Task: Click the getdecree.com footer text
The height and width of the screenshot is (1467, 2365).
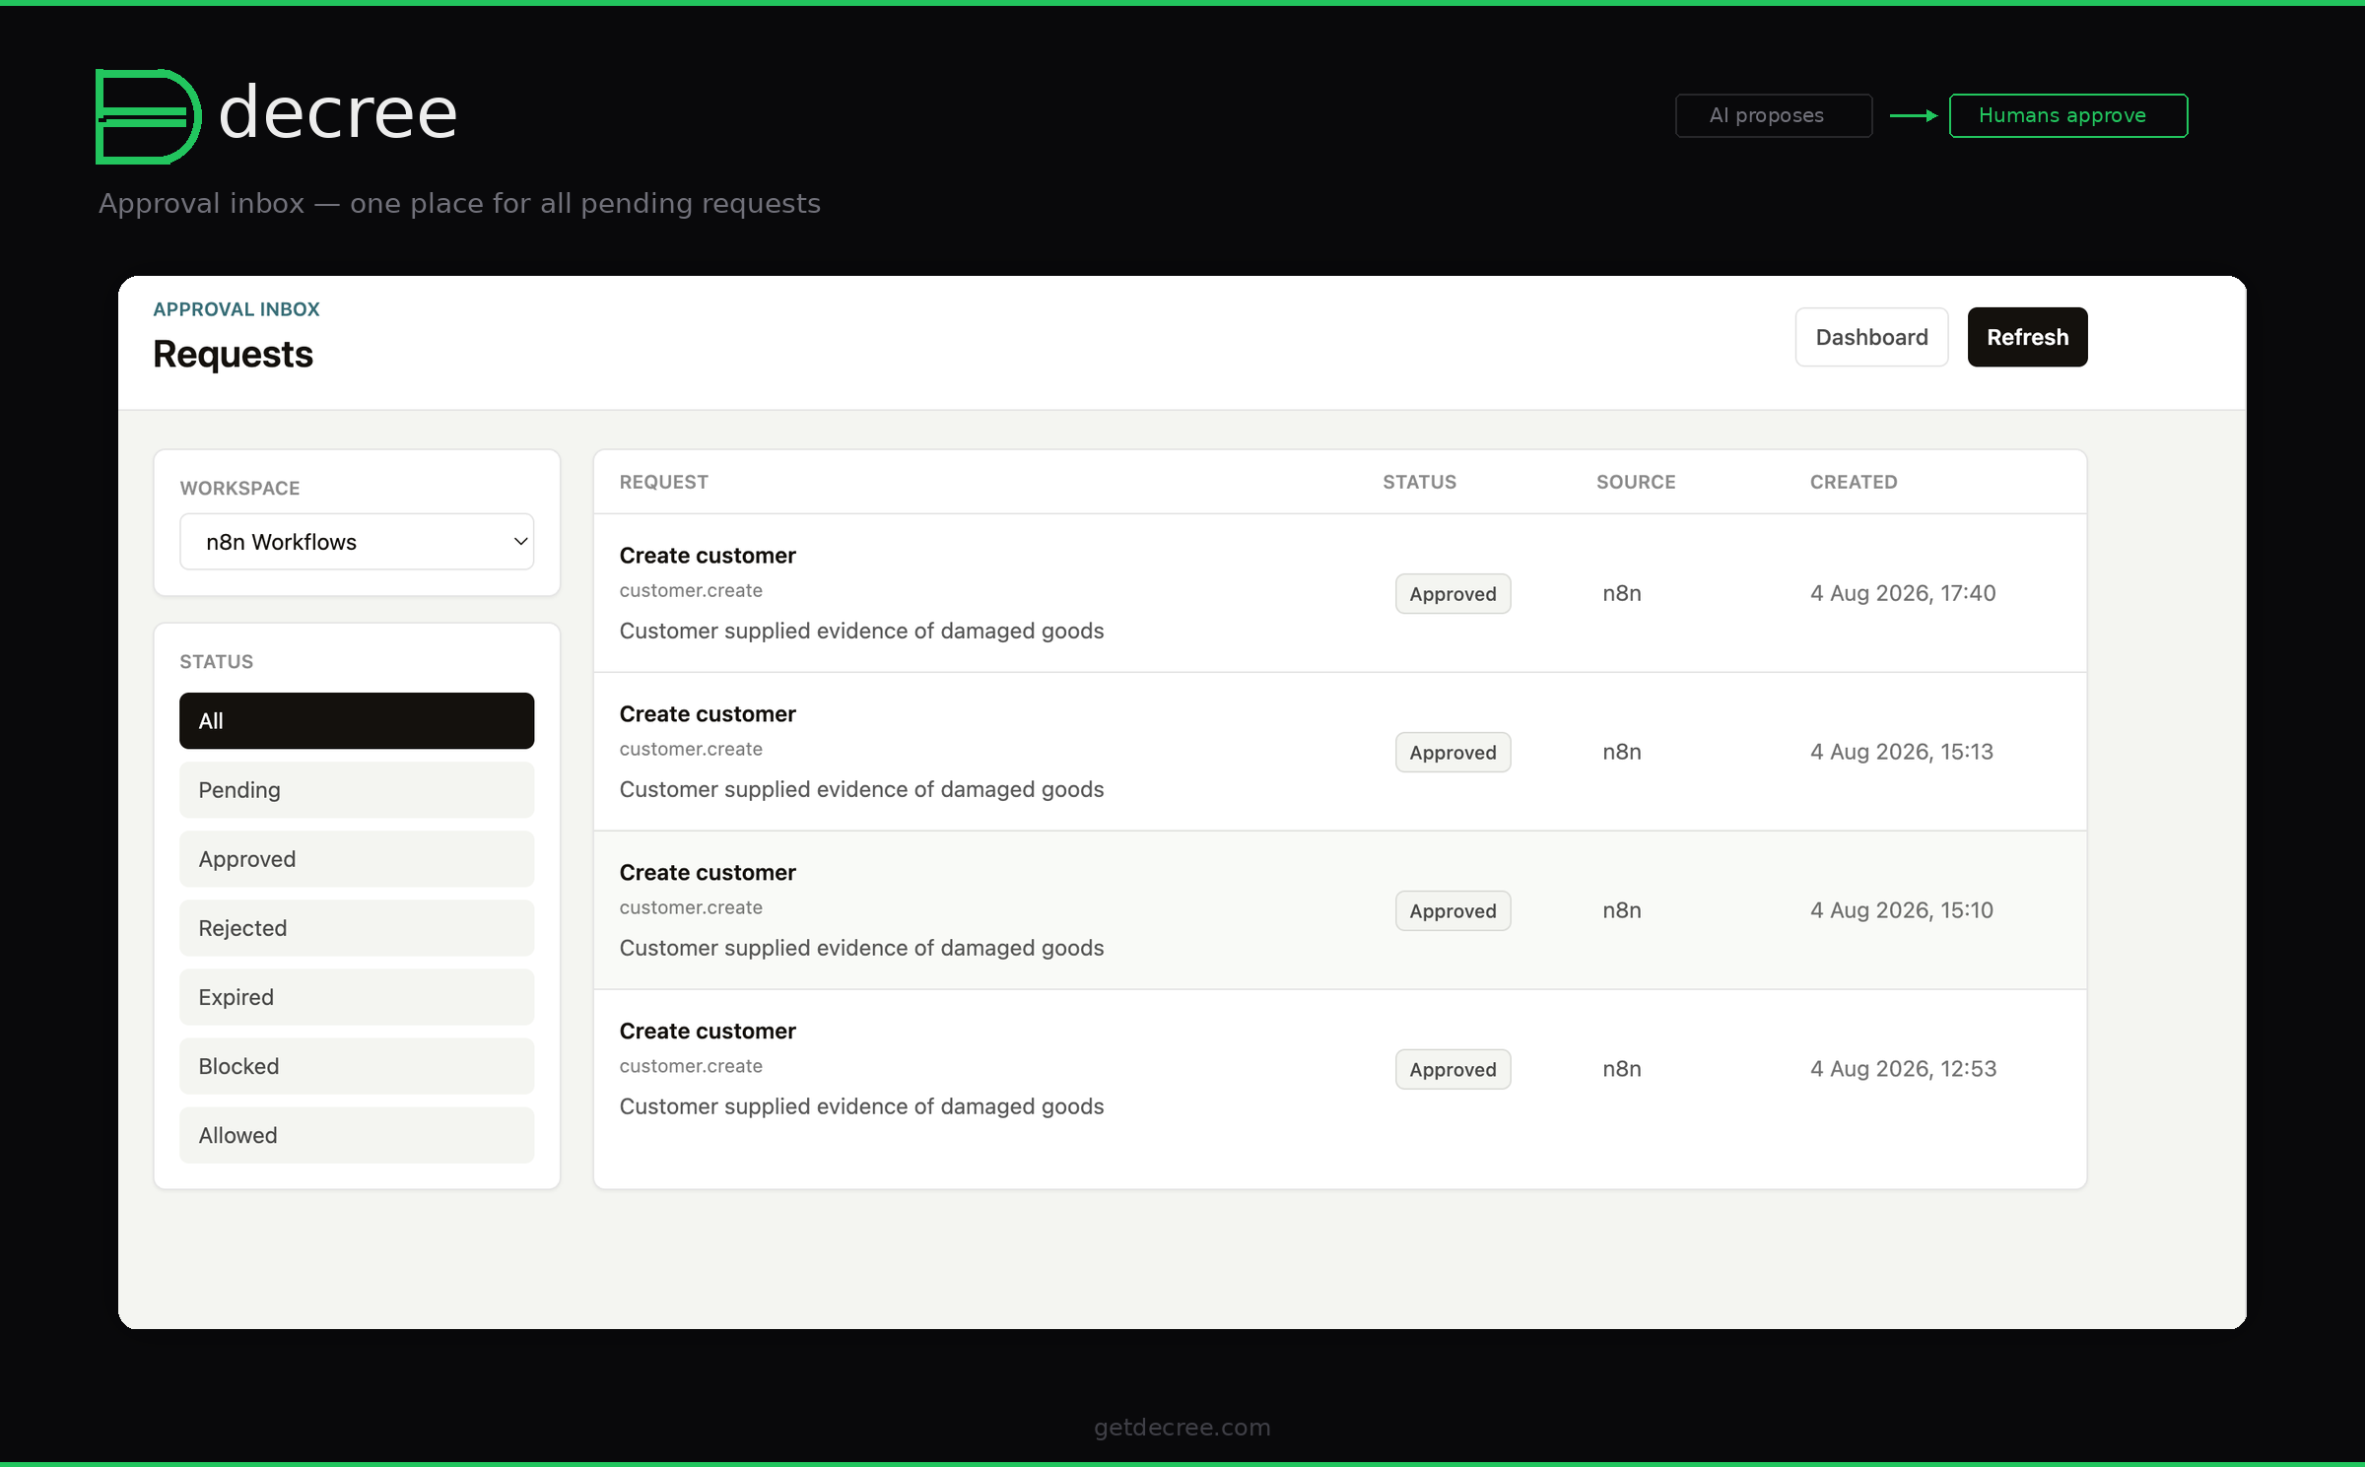Action: click(1182, 1428)
